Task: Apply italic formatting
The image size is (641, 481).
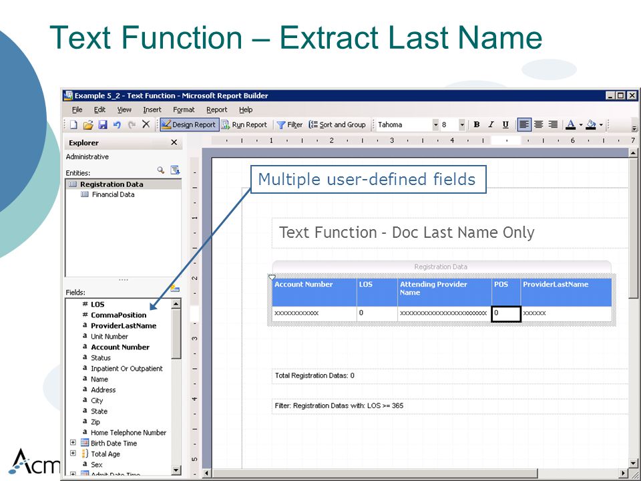Action: pos(491,125)
